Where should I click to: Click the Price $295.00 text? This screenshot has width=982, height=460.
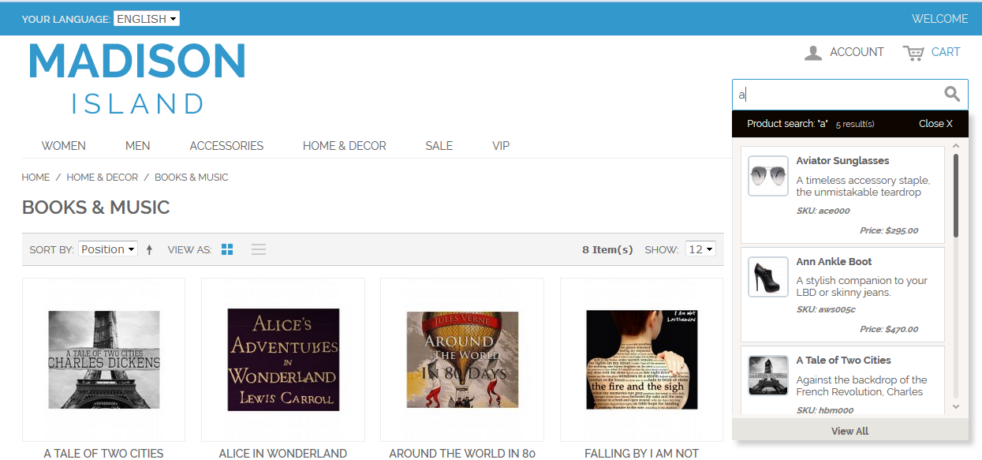(x=889, y=231)
